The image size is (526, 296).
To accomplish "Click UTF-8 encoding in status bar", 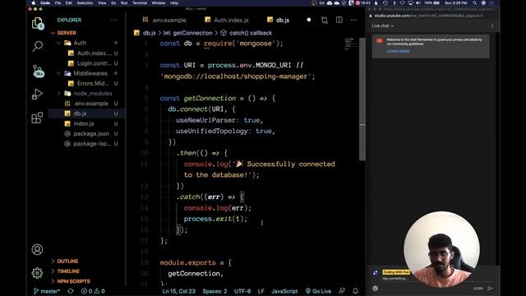I will pyautogui.click(x=242, y=291).
